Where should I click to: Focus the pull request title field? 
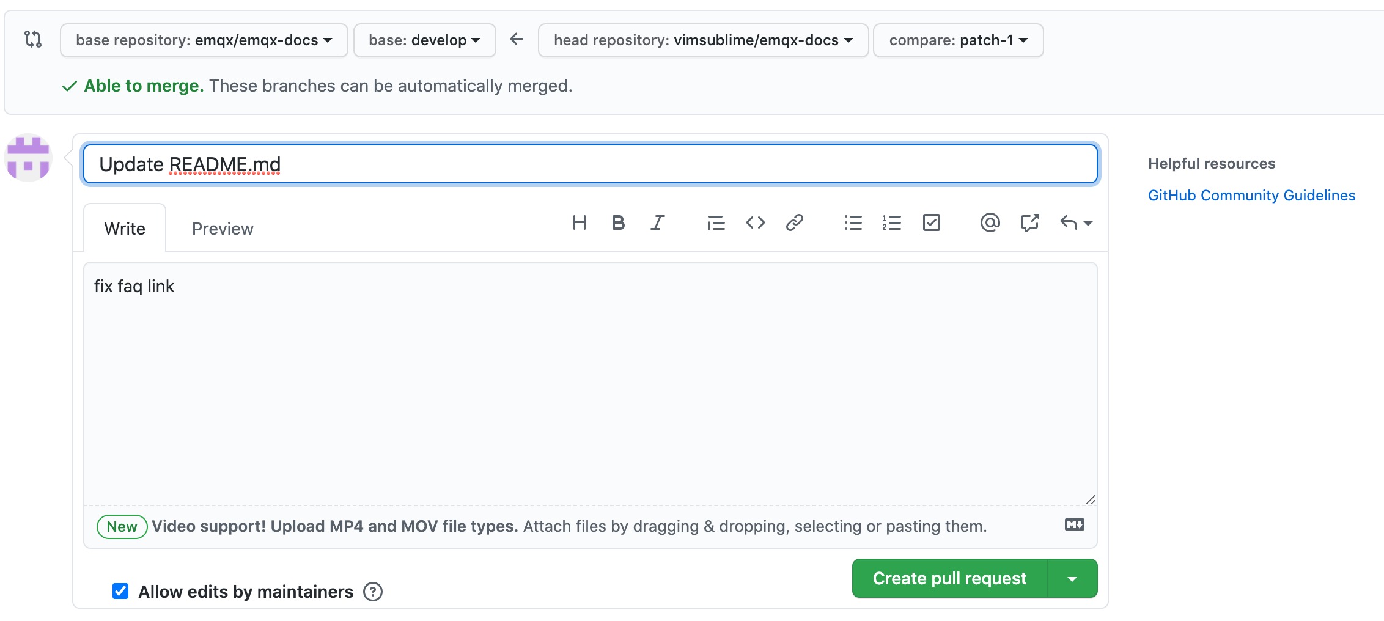click(591, 164)
